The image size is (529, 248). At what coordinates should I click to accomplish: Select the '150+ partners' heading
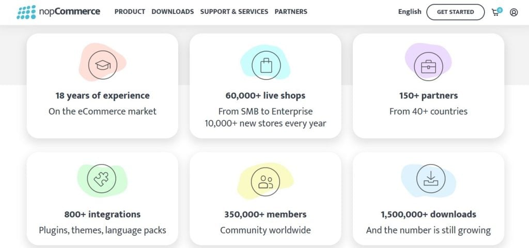pos(428,96)
